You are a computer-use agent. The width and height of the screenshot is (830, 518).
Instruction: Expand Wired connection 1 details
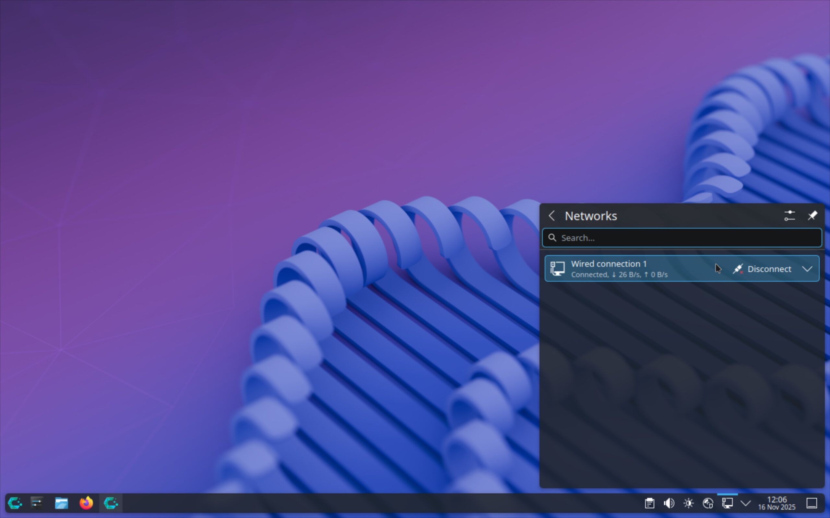(x=807, y=269)
